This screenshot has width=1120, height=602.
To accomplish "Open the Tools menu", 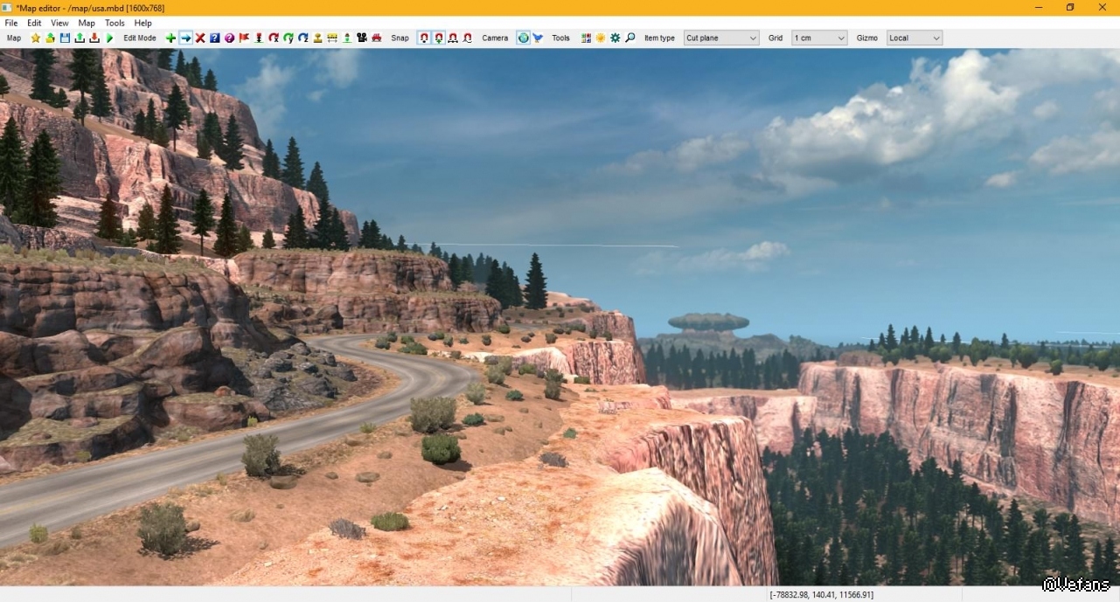I will pos(115,23).
